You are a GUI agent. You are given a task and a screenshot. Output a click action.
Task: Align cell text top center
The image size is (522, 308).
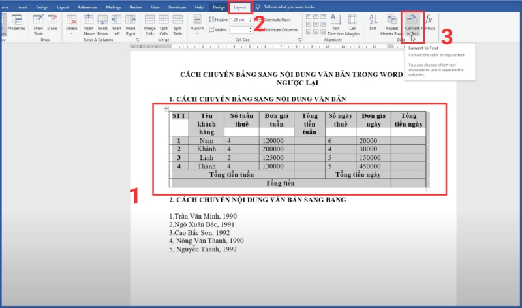pos(316,17)
